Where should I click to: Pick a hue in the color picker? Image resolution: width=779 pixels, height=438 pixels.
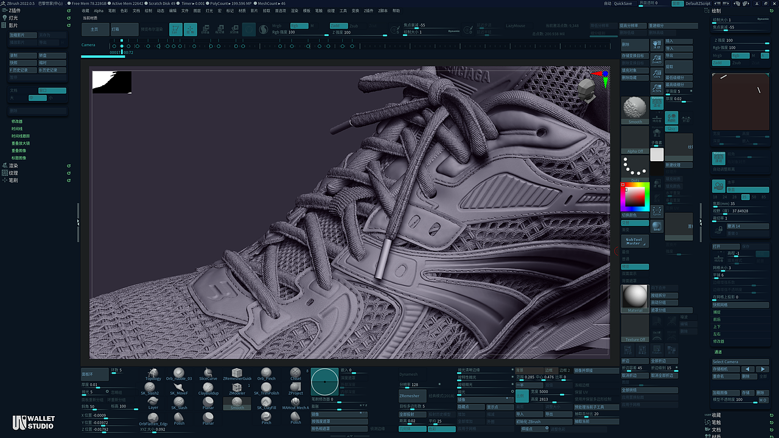point(635,196)
